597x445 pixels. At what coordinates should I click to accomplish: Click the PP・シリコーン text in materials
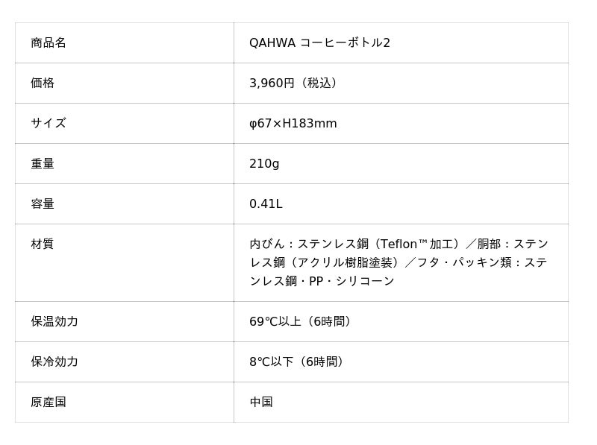351,282
